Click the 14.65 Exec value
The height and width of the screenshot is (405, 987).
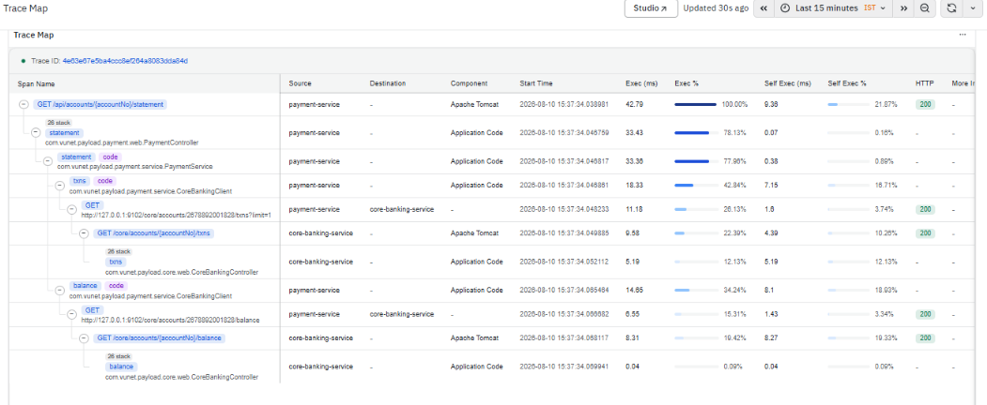[x=635, y=290]
